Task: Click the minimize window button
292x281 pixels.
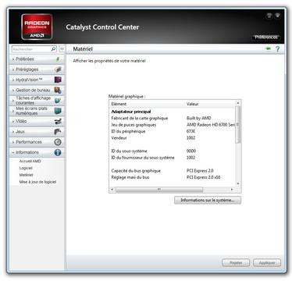Action: pyautogui.click(x=269, y=16)
